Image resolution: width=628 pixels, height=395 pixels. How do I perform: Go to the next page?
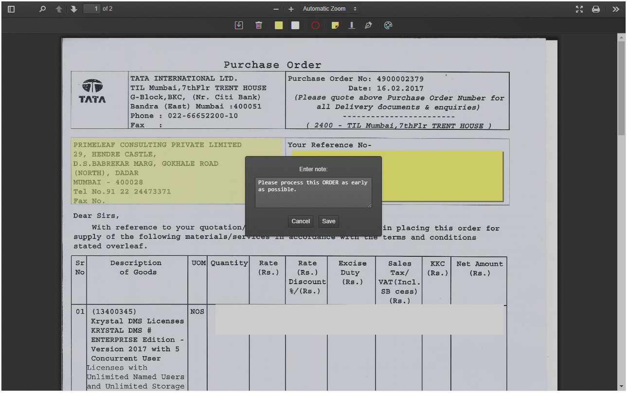[x=74, y=9]
